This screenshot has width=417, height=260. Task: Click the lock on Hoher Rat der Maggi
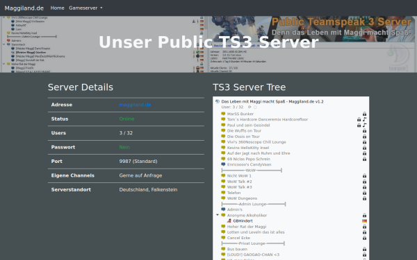[x=364, y=227]
